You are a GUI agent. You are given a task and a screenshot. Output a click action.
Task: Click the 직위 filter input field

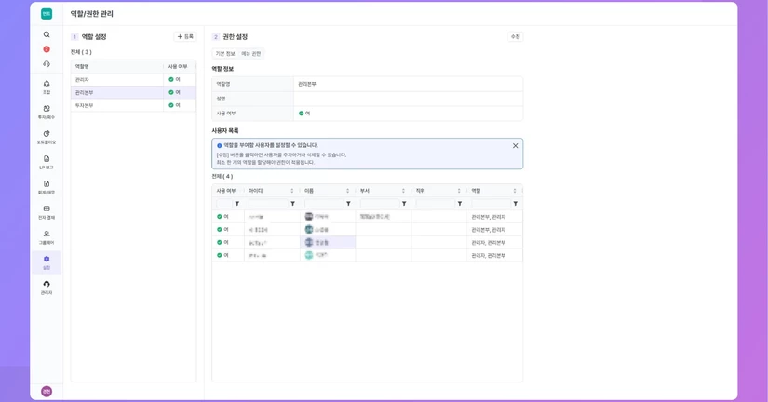pyautogui.click(x=436, y=204)
